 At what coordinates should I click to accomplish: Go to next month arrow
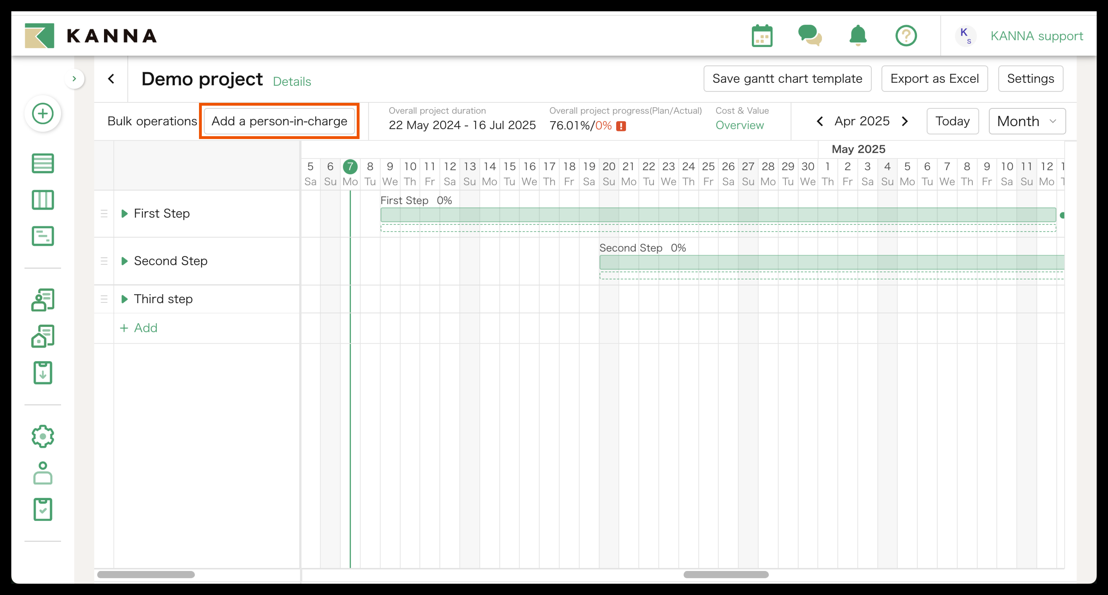(905, 121)
